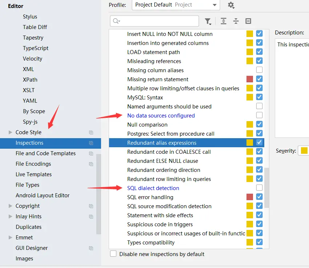
Task: Select the Missing column aliases inspection
Action: pyautogui.click(x=155, y=70)
